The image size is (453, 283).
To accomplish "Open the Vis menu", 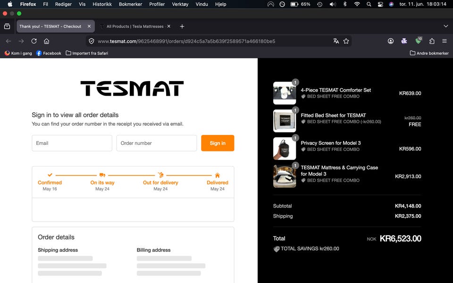I will [x=82, y=4].
